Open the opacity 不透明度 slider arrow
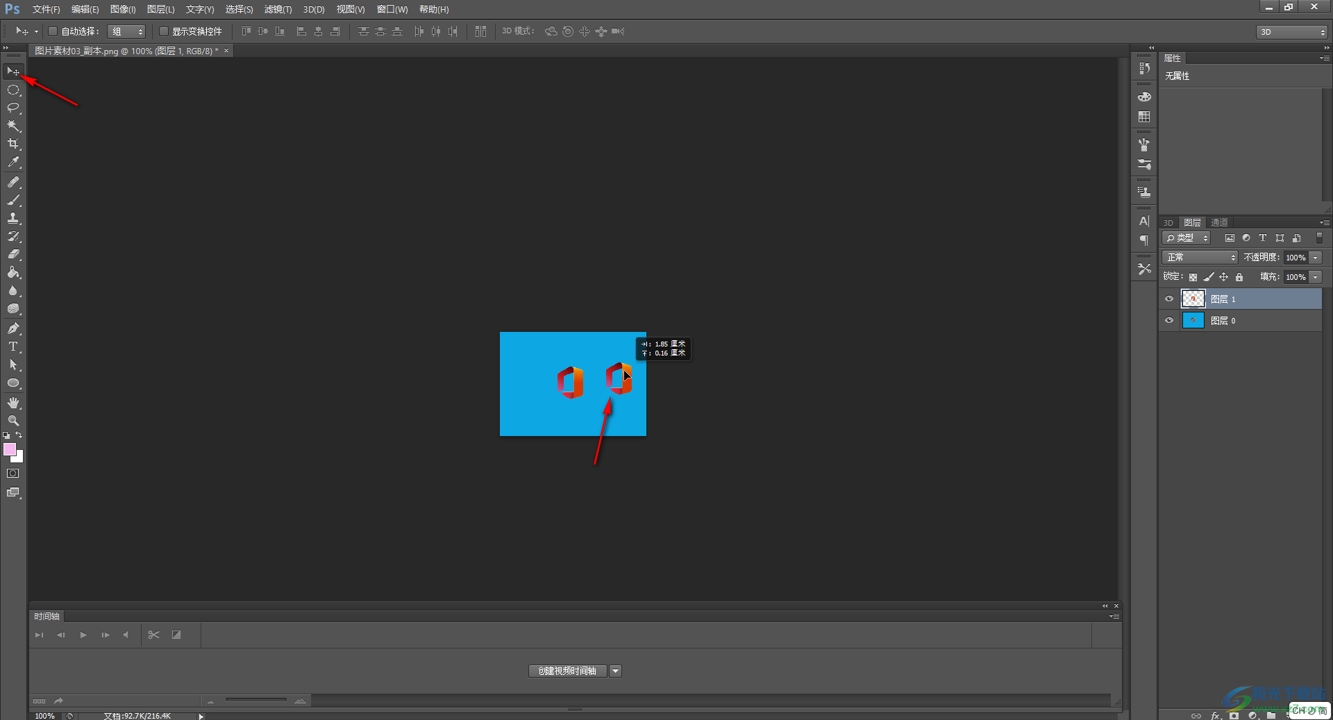 1316,258
